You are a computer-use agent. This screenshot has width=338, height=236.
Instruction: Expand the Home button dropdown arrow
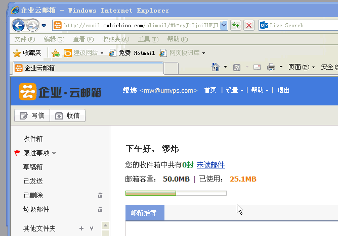pyautogui.click(x=225, y=67)
